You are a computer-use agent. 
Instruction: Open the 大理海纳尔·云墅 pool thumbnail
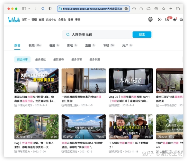[x=84, y=127]
